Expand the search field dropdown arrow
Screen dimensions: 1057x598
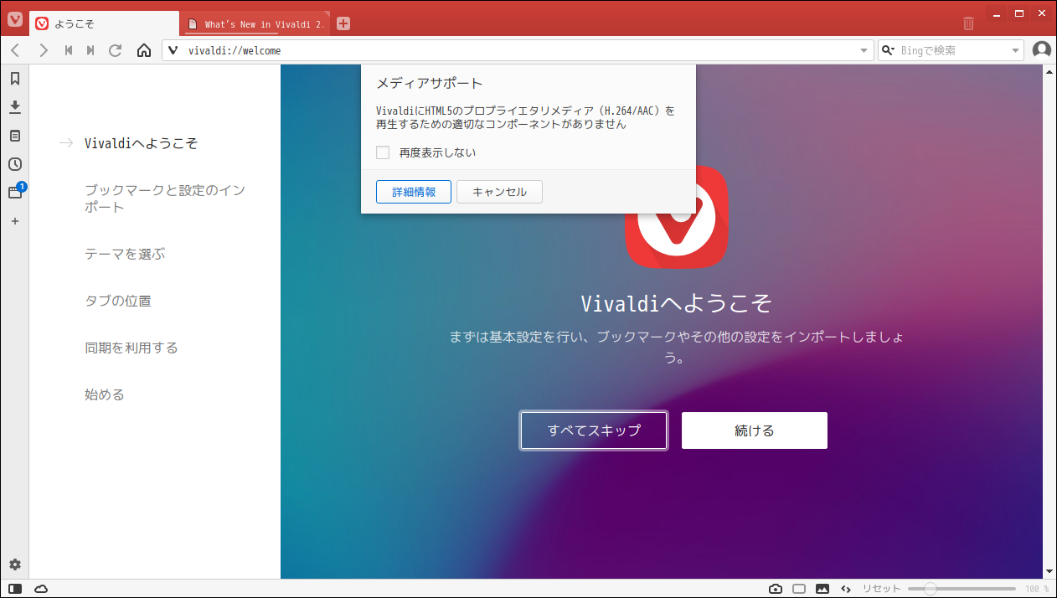1016,50
